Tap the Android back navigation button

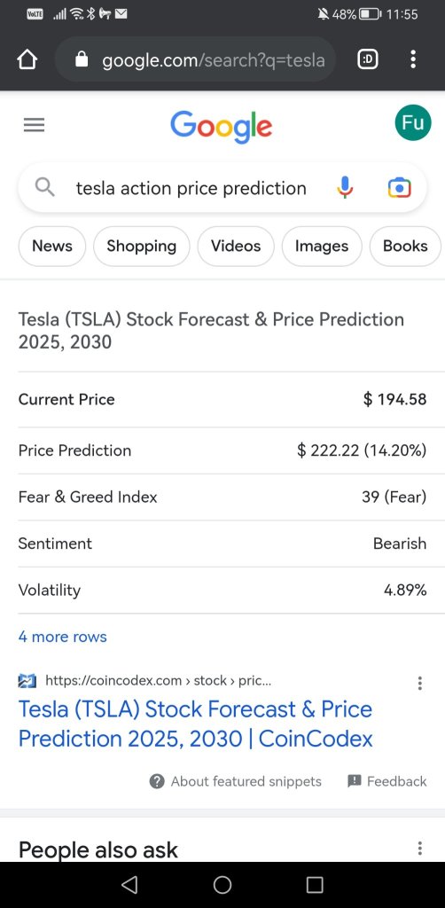point(129,885)
